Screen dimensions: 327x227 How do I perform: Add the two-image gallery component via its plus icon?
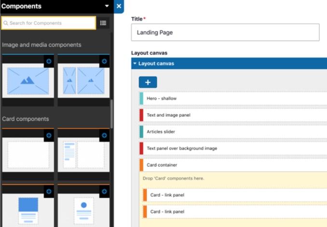[x=104, y=62]
